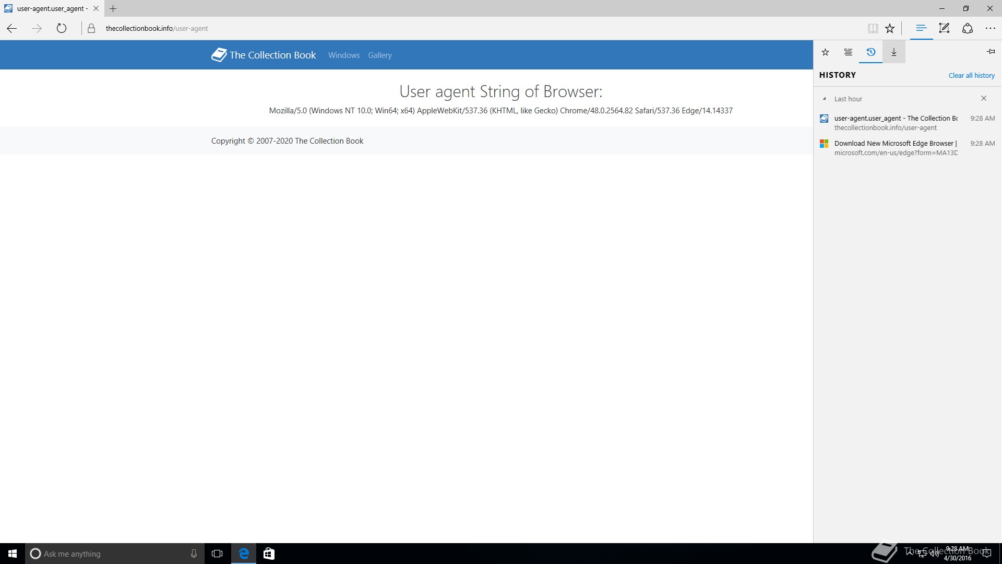Click the User agent String of Browser heading
The height and width of the screenshot is (564, 1002).
(501, 91)
